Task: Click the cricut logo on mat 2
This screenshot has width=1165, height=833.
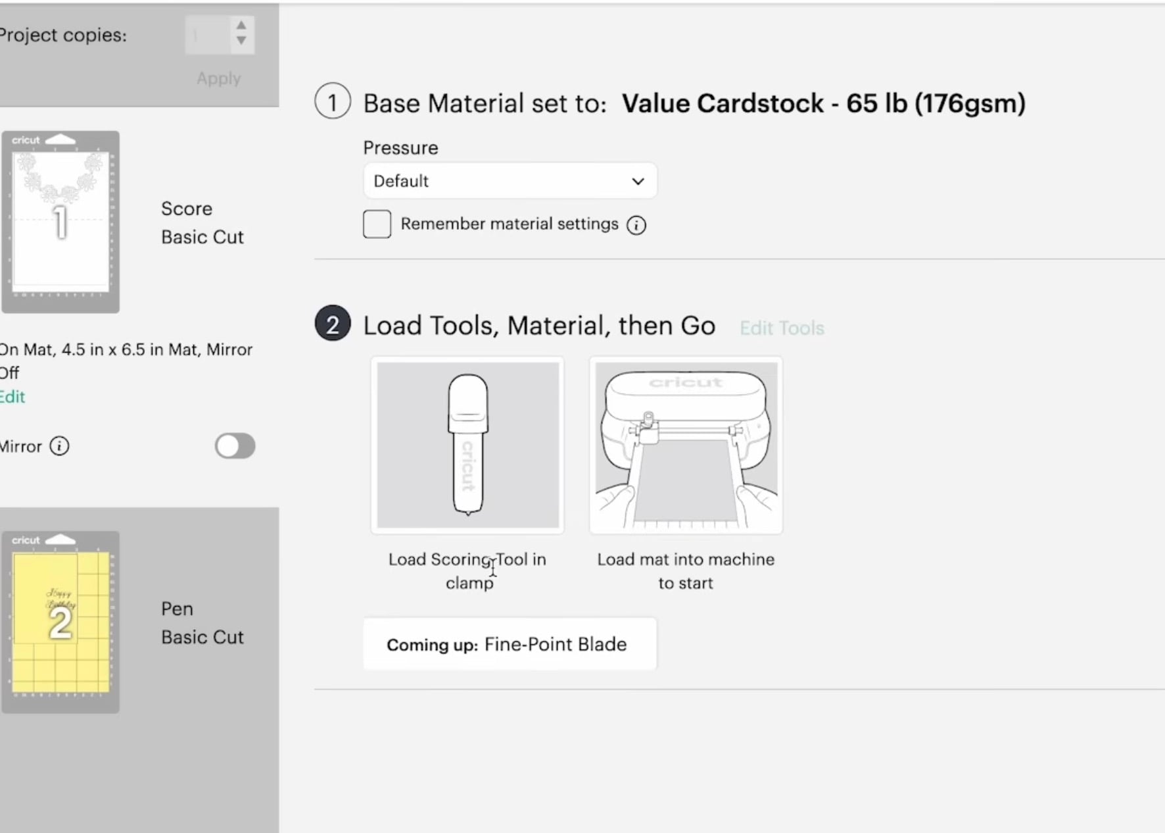Action: click(x=26, y=540)
